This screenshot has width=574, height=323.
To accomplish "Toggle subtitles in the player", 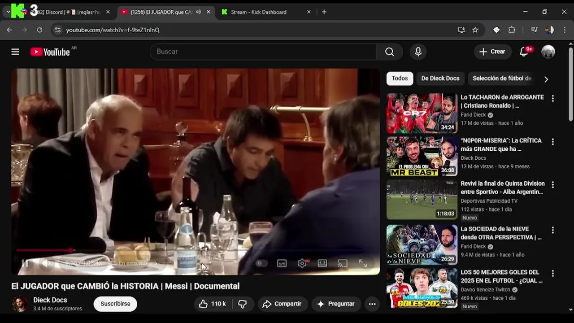I will 282,263.
